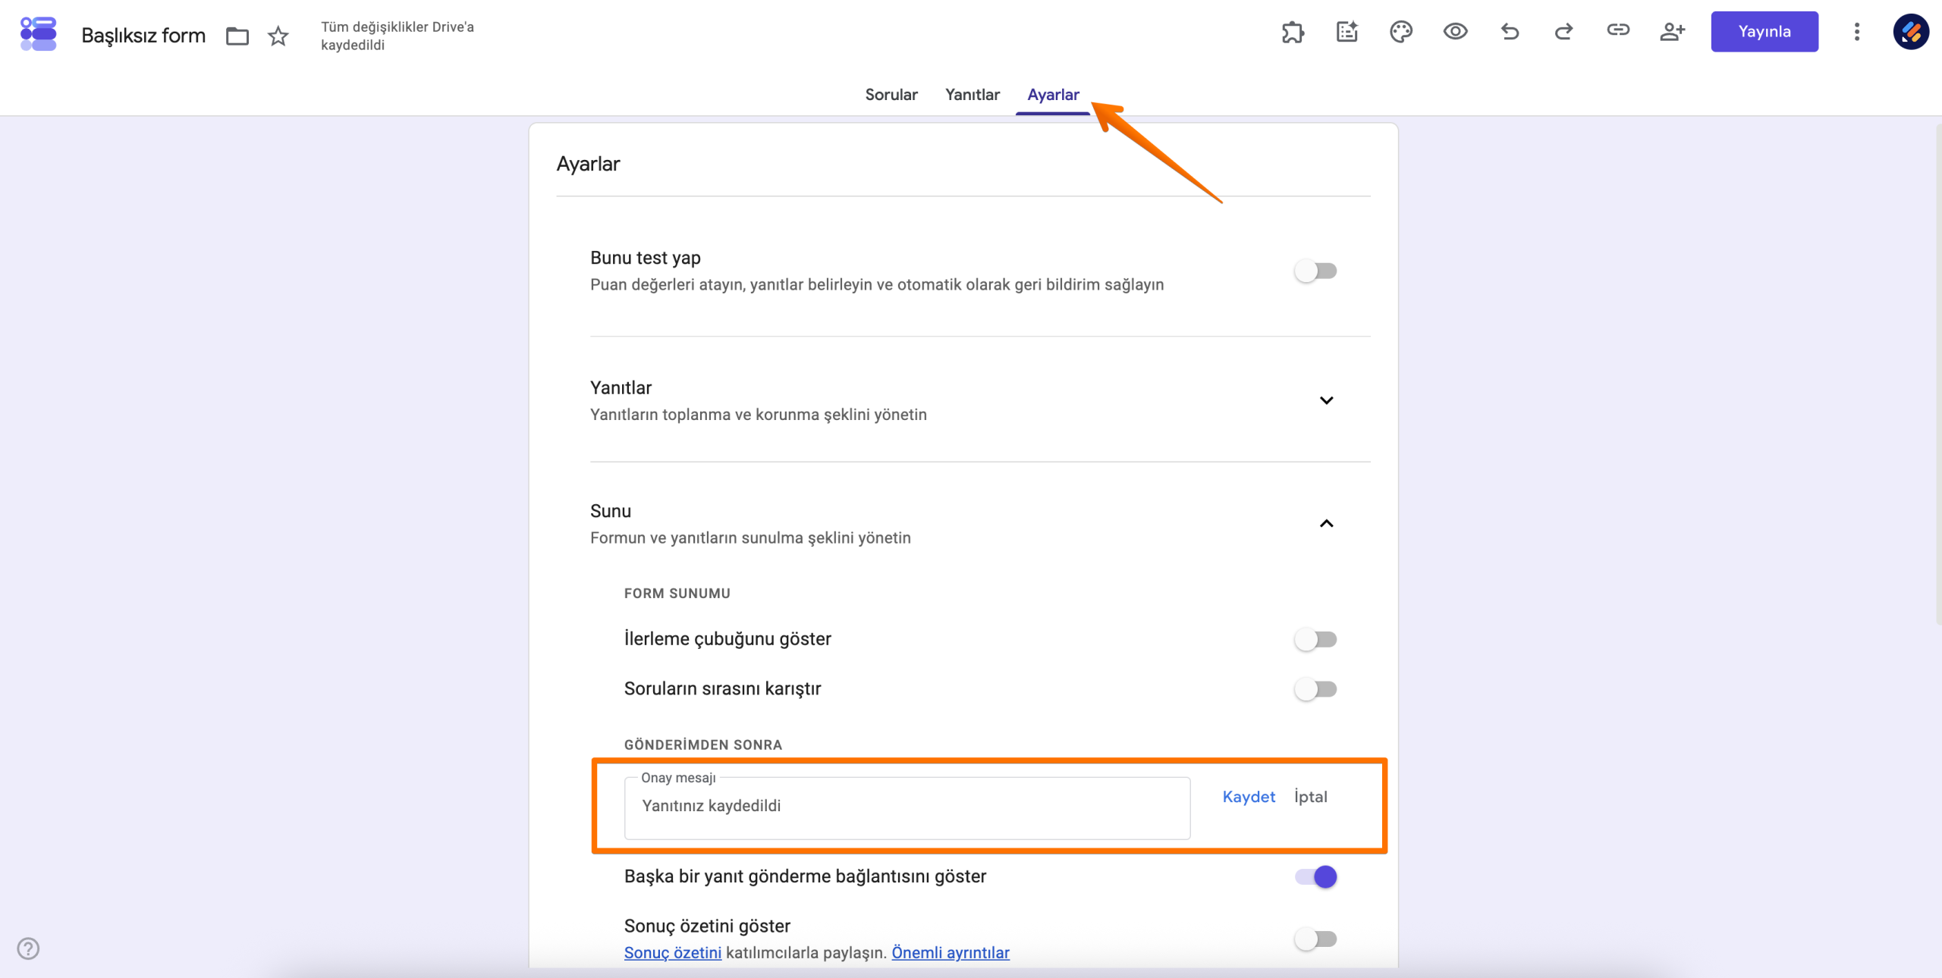This screenshot has height=978, width=1942.
Task: Customize theme palette icon
Action: [x=1401, y=32]
